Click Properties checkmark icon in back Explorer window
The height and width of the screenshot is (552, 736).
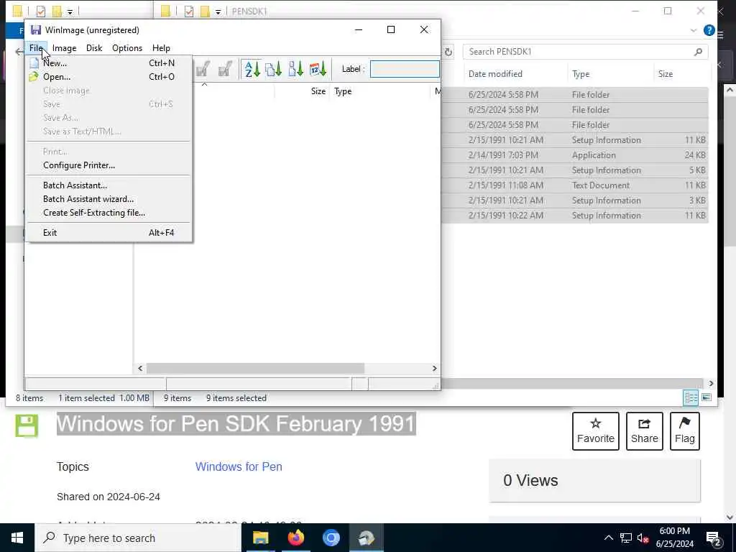[41, 11]
